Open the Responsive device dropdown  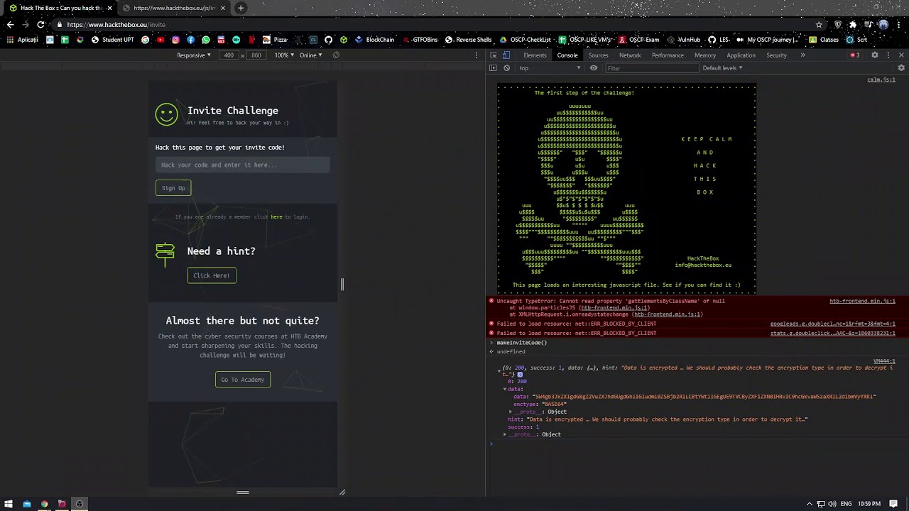point(194,55)
